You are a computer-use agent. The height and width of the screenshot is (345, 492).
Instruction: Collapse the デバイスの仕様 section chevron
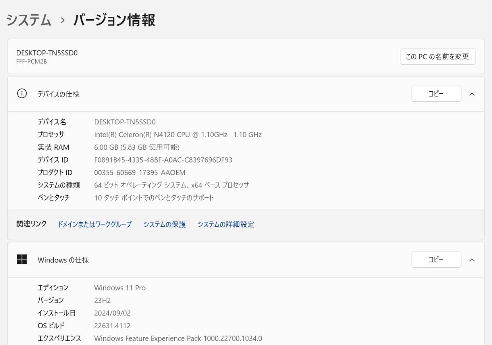(x=472, y=94)
